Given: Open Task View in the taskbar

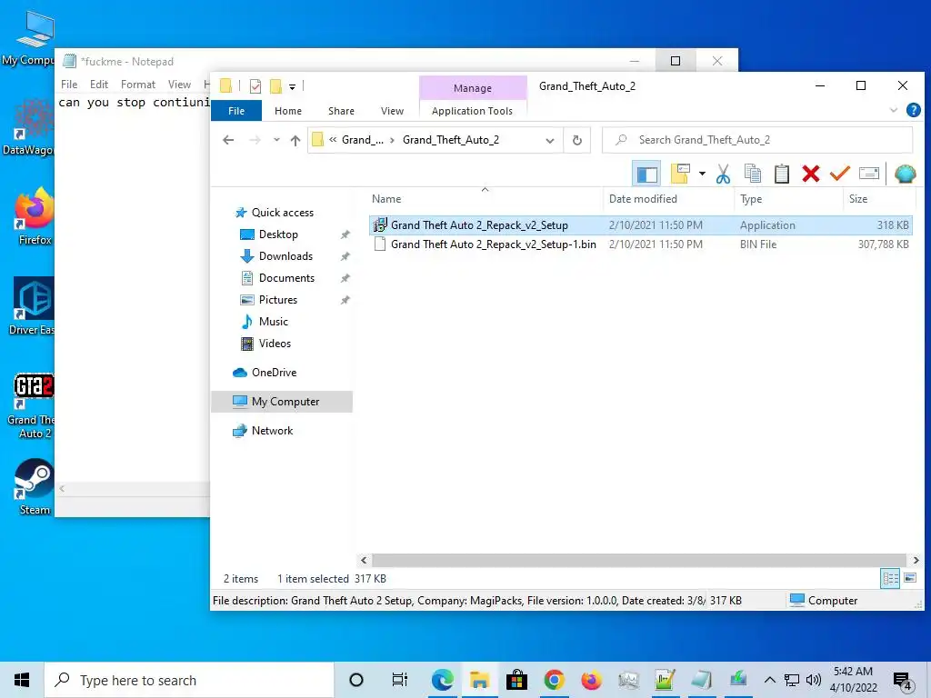Looking at the screenshot, I should click(x=400, y=680).
